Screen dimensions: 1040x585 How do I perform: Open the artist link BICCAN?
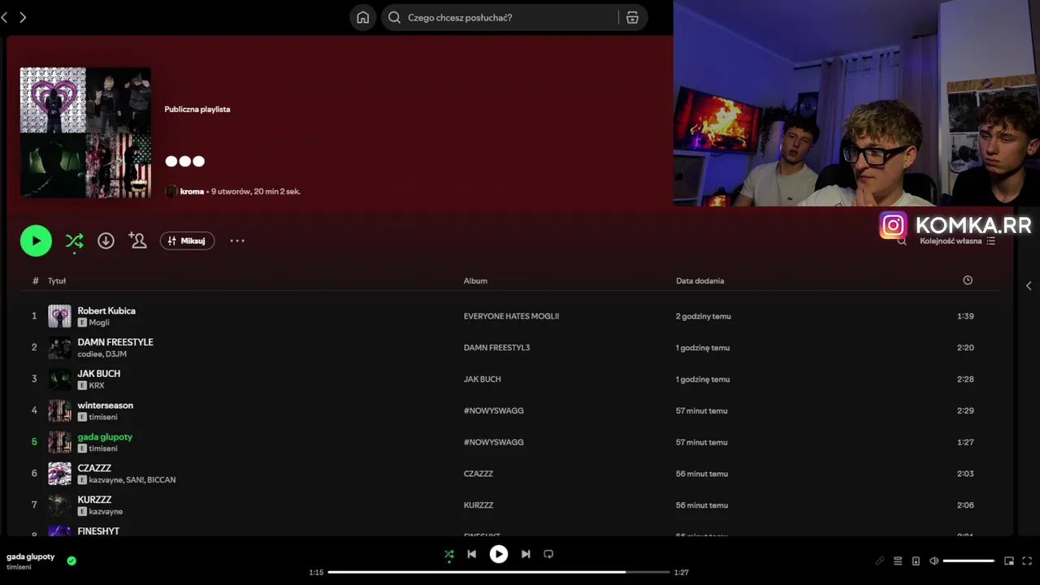click(162, 480)
